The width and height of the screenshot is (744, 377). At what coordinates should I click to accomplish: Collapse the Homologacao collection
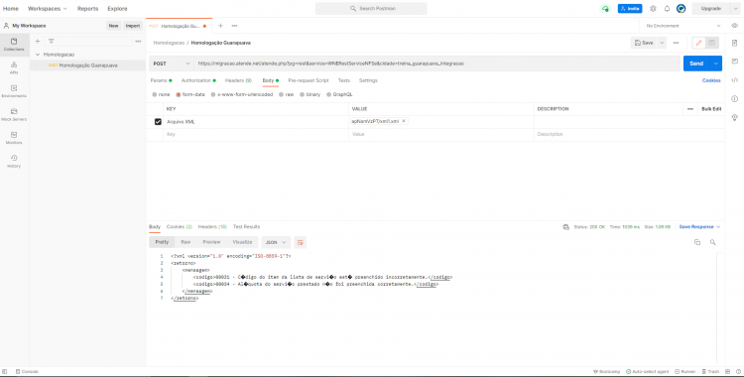[x=38, y=55]
